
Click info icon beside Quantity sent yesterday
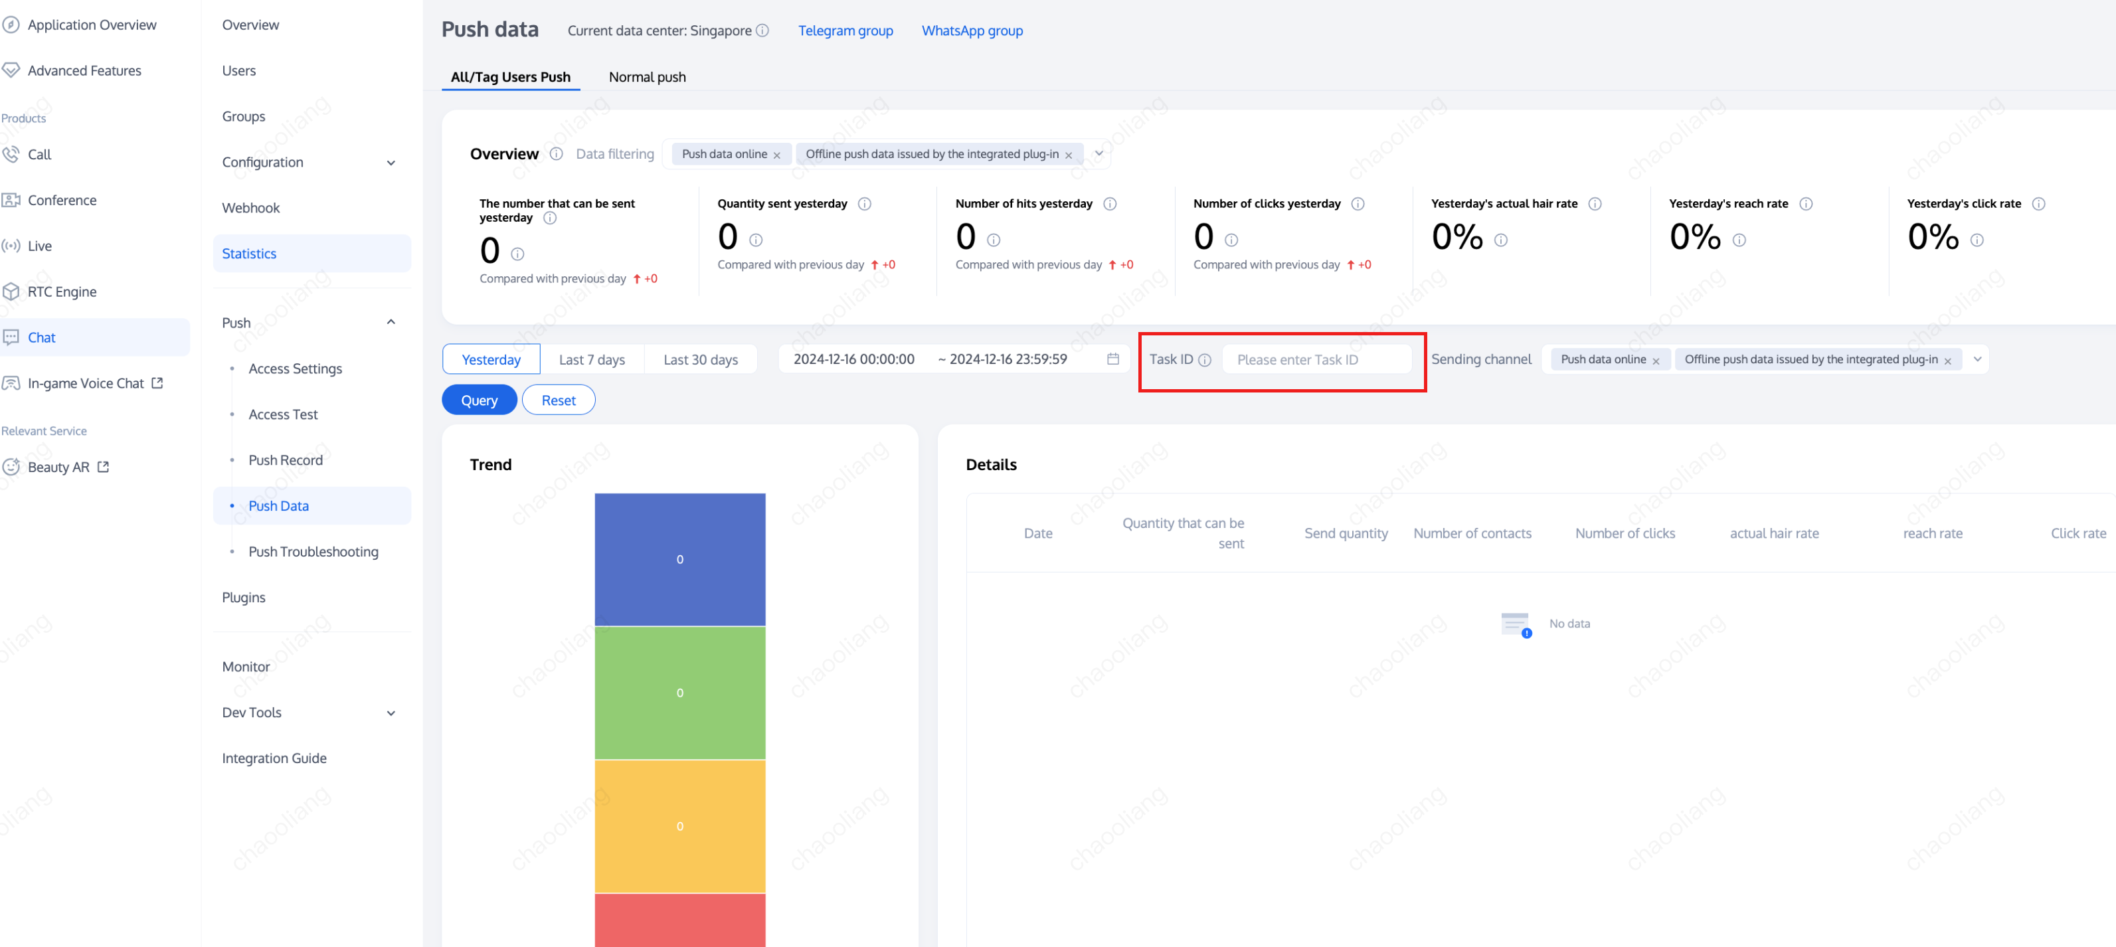tap(864, 204)
